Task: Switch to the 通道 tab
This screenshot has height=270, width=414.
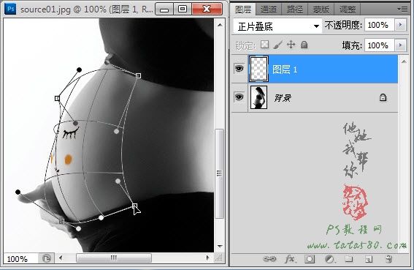Action: 269,10
